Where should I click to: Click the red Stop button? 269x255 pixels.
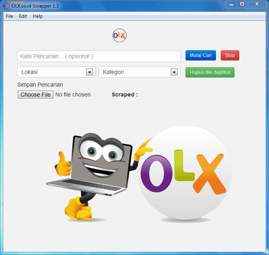pyautogui.click(x=230, y=55)
